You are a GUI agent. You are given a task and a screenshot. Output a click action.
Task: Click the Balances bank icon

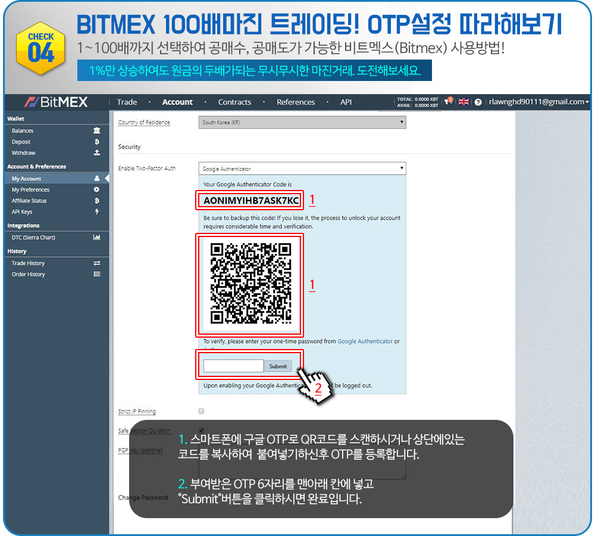97,130
